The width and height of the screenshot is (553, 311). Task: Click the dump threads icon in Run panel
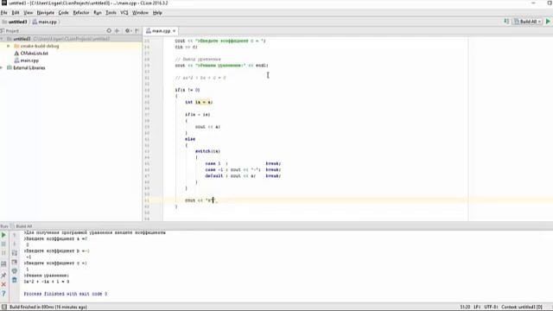[3, 263]
